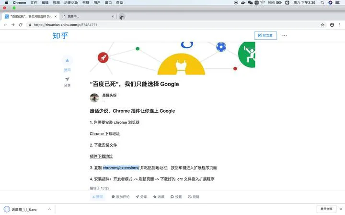Click the article title text
The width and height of the screenshot is (345, 215).
pyautogui.click(x=134, y=84)
